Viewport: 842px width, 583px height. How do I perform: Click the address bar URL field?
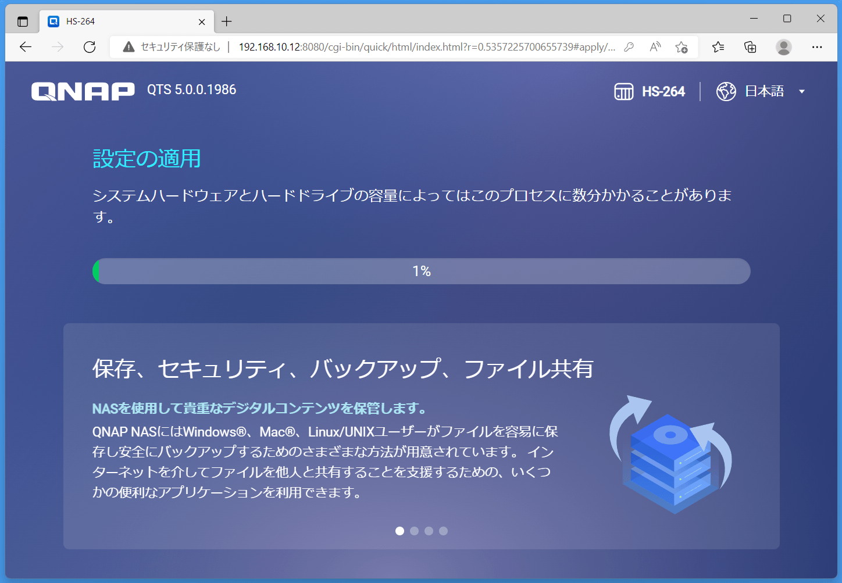click(427, 47)
